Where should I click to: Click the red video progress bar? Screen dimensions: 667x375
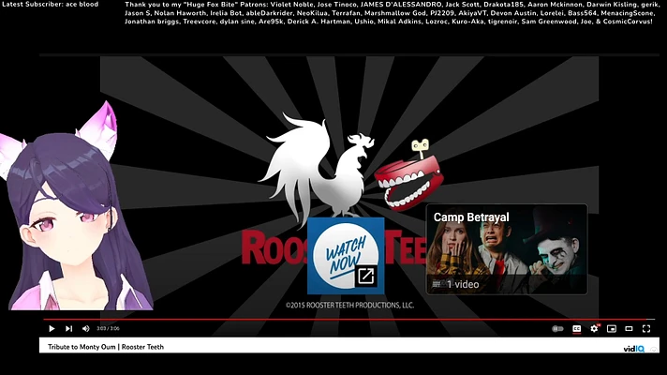(348, 319)
